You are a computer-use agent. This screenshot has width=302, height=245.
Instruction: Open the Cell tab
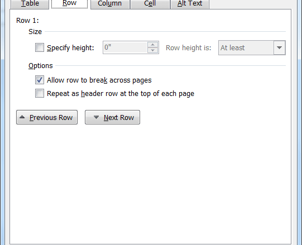[150, 3]
